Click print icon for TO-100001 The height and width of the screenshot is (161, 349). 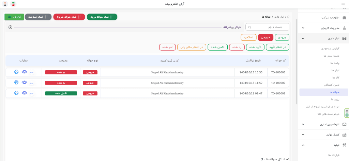(x=16, y=93)
